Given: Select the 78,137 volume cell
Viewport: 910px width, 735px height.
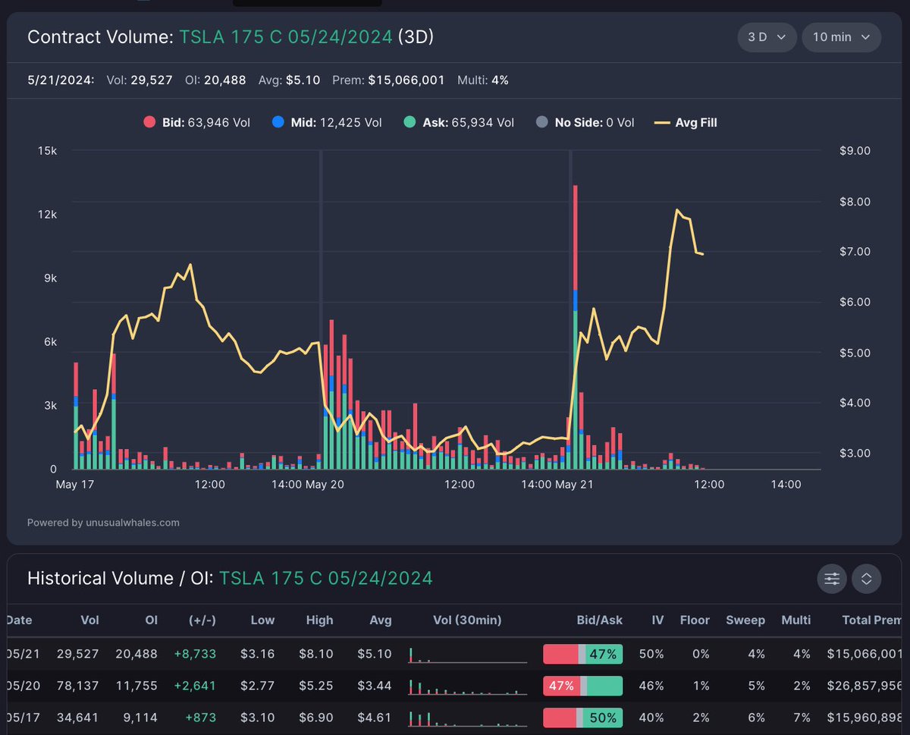Looking at the screenshot, I should pyautogui.click(x=77, y=686).
